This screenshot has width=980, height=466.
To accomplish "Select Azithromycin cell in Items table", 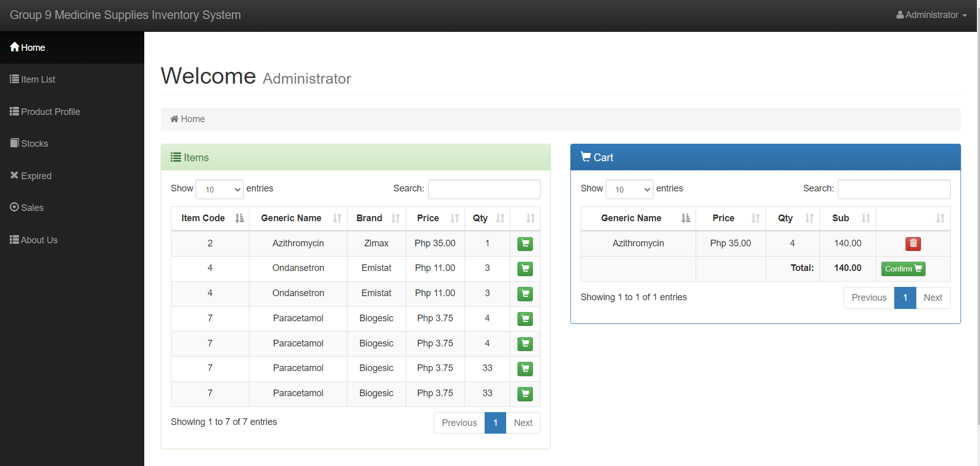I will point(298,243).
